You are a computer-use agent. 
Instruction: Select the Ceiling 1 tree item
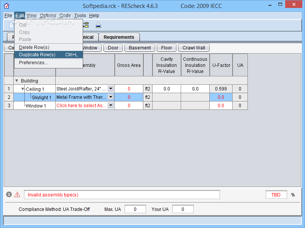pos(35,89)
